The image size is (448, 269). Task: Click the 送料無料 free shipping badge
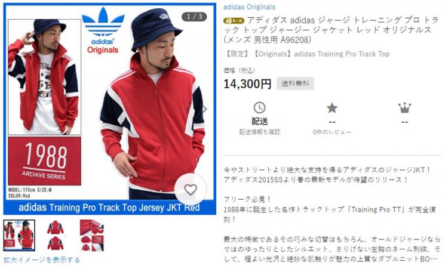(x=295, y=84)
